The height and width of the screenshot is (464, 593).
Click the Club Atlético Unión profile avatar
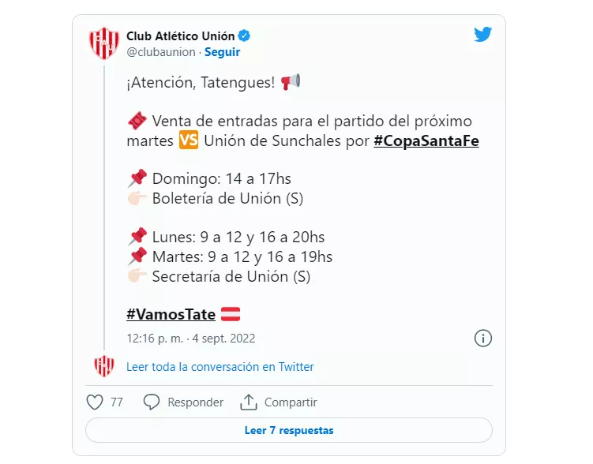[104, 44]
